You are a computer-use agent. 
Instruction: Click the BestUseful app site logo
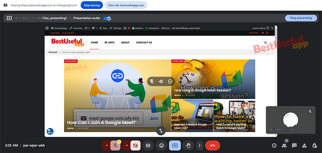coord(67,43)
